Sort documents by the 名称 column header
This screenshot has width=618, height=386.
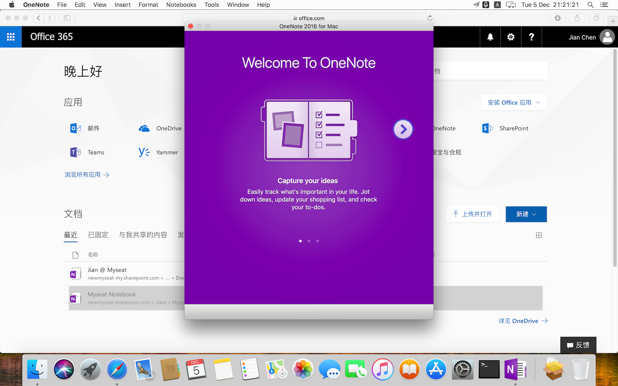[x=93, y=255]
